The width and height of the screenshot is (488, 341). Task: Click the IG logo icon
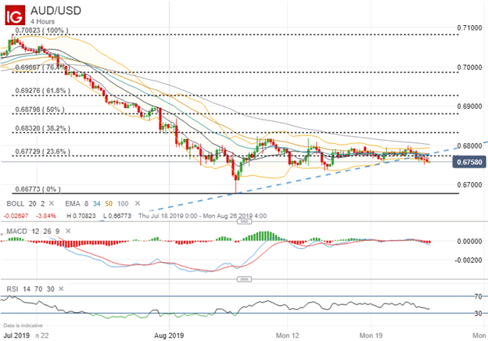pyautogui.click(x=15, y=15)
